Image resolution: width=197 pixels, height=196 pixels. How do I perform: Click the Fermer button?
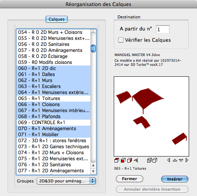(130, 179)
